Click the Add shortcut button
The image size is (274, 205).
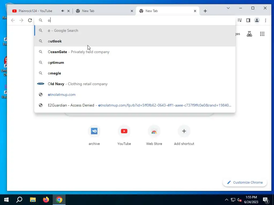[x=184, y=135]
